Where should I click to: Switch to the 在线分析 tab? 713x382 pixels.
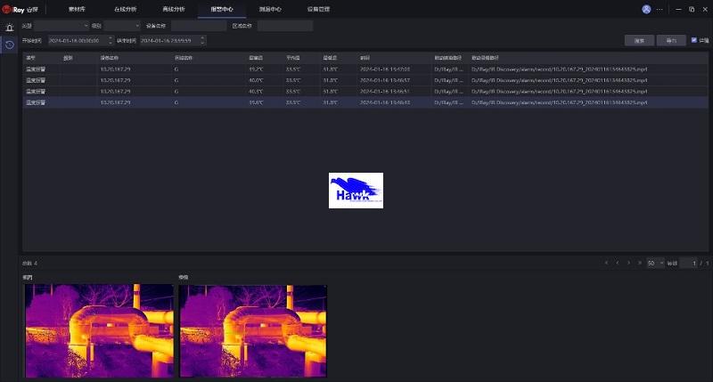126,9
